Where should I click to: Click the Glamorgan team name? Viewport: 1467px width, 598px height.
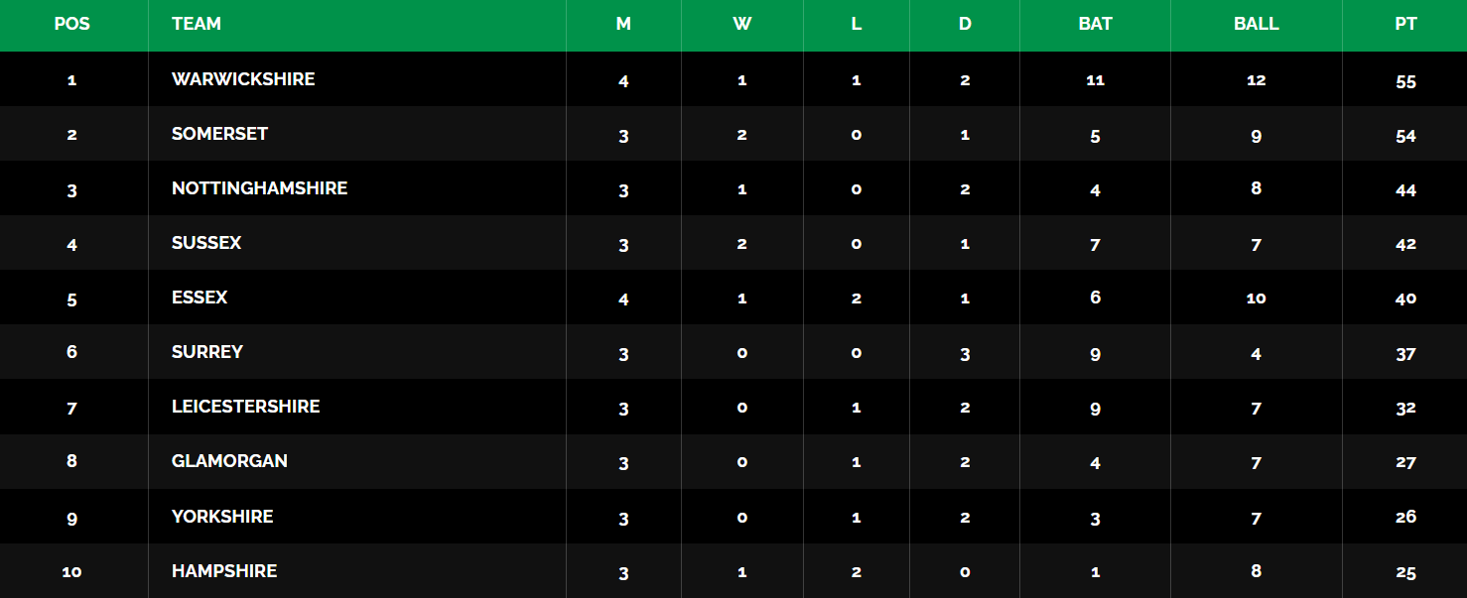click(x=229, y=461)
